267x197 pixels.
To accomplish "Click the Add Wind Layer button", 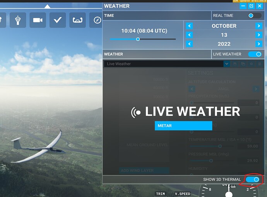I will coord(144,170).
